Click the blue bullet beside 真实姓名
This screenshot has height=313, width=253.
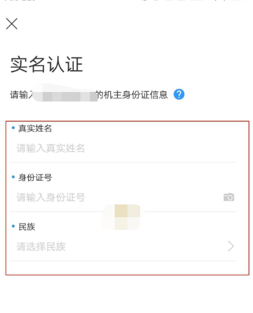tap(13, 128)
